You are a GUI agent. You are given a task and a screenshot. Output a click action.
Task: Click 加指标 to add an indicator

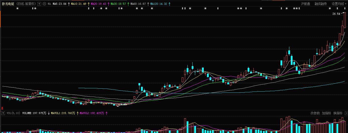326,113
